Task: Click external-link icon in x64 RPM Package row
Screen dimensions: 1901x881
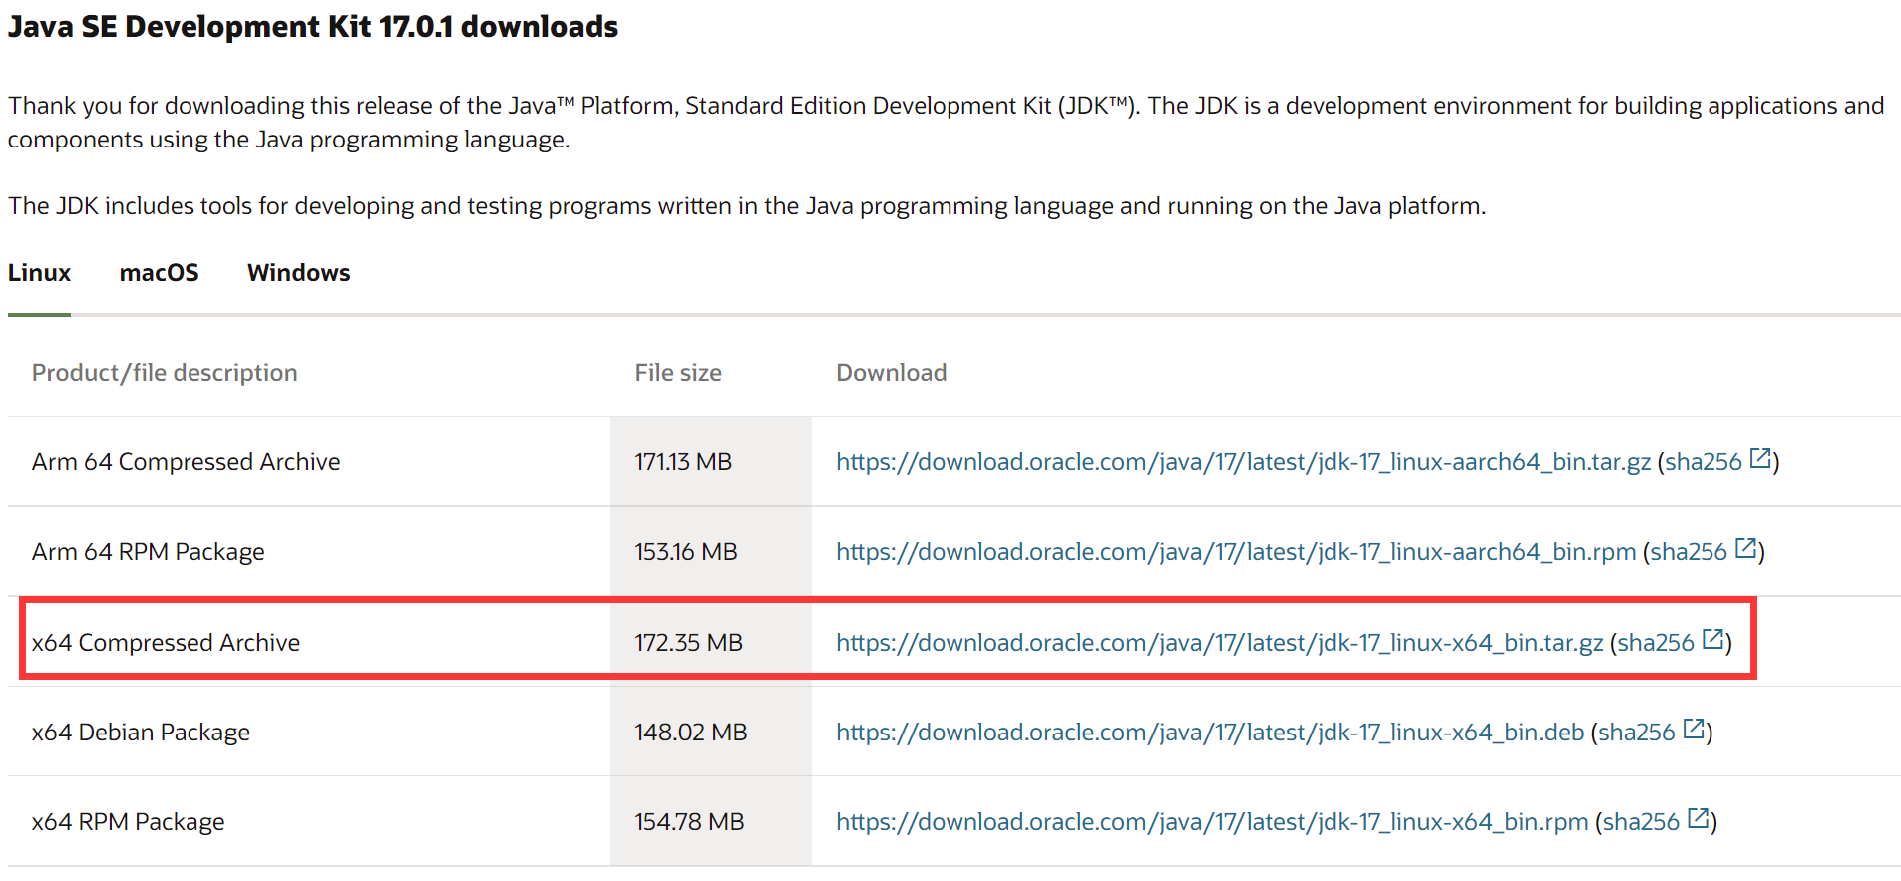Action: 1698,819
